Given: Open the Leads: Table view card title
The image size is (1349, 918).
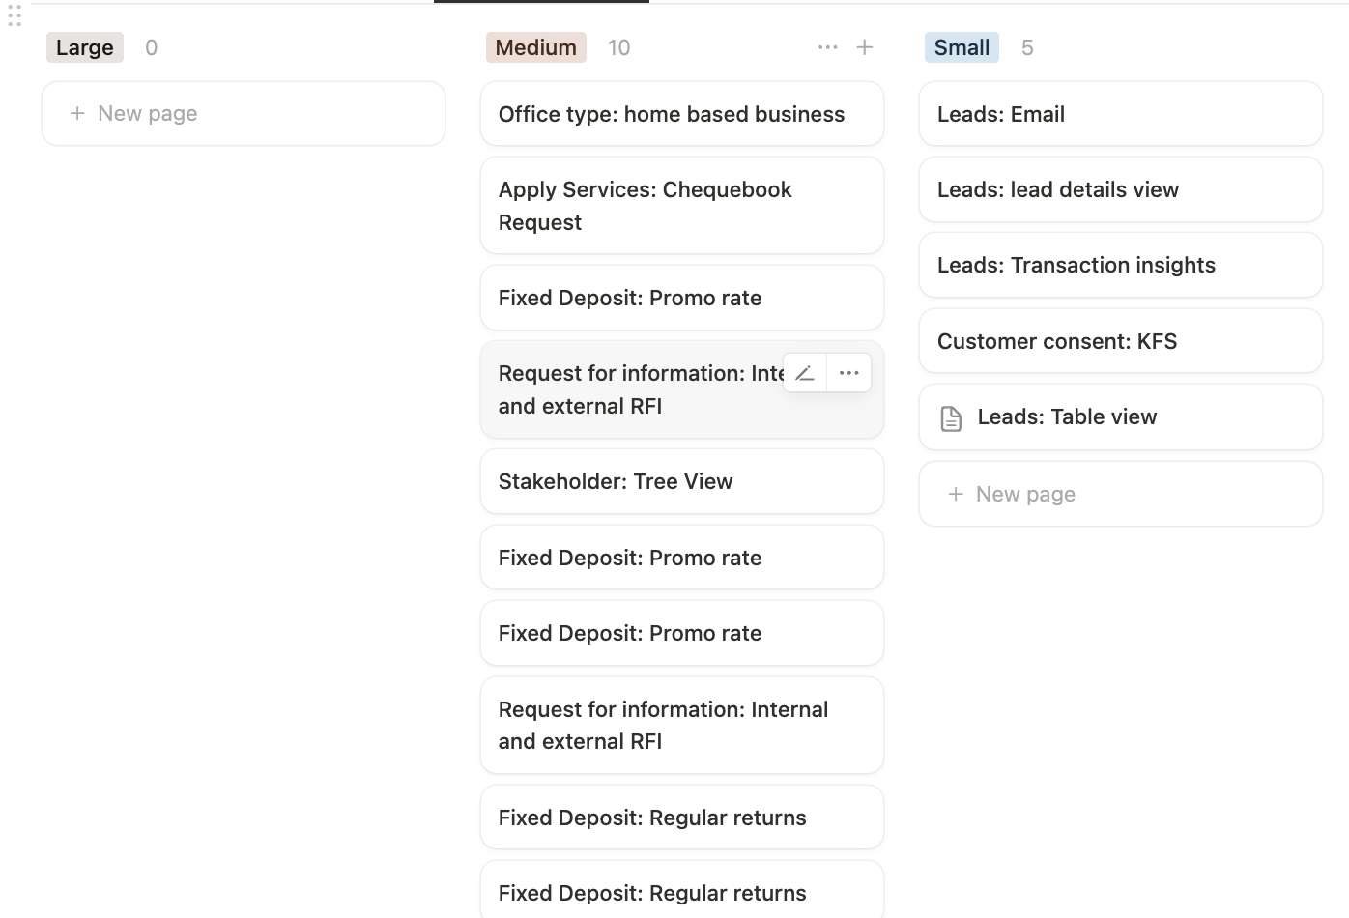Looking at the screenshot, I should pos(1067,417).
